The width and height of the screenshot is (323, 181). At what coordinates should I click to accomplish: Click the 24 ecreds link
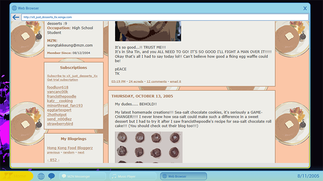pos(135,81)
